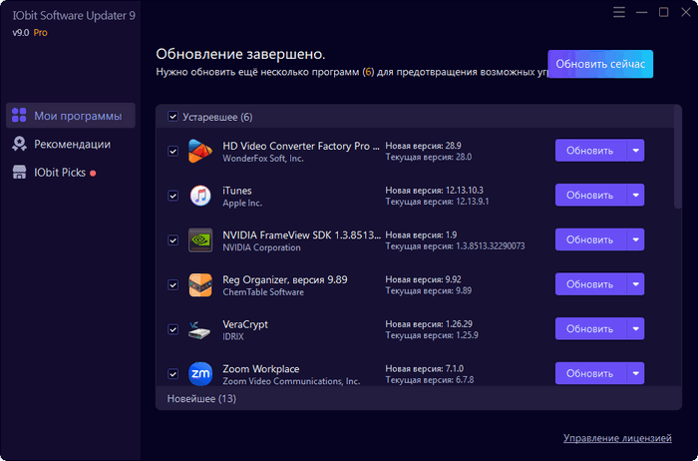Click the program list vertical scrollbar
Screen dimensions: 698x461
click(677, 158)
